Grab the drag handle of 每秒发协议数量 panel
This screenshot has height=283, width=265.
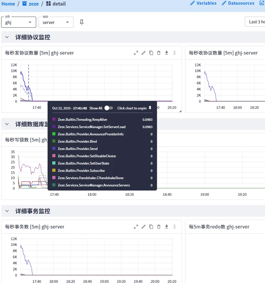[x=175, y=53]
